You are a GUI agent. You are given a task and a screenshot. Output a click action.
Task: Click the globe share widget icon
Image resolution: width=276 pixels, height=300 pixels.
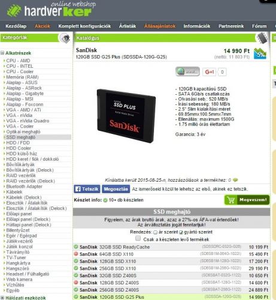[x=187, y=71]
